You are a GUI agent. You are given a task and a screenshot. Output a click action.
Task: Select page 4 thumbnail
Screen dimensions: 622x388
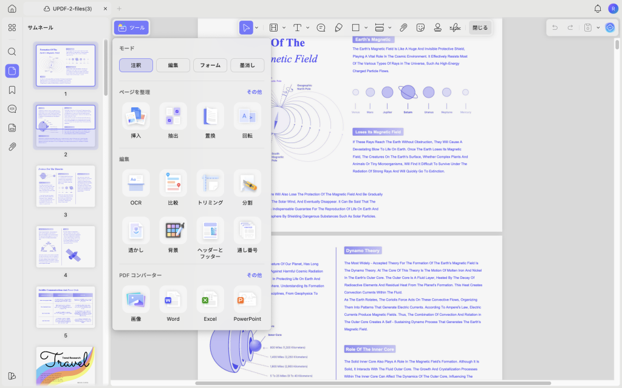pos(66,247)
